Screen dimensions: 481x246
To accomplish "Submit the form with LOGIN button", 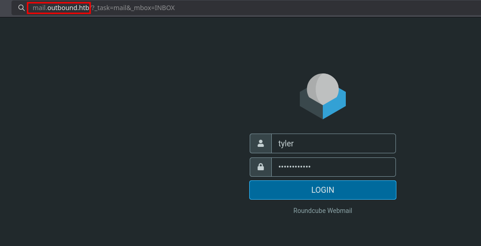I will tap(323, 190).
